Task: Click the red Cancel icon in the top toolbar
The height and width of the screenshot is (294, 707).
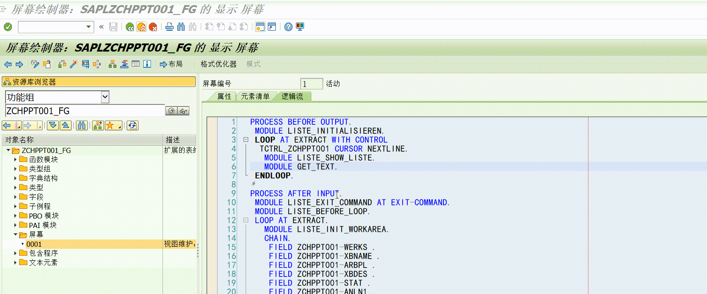Action: pyautogui.click(x=153, y=27)
